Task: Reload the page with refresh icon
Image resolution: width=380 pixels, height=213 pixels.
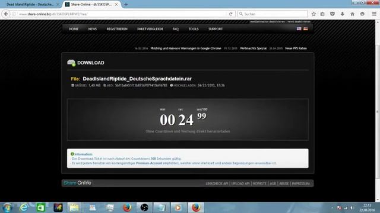Action: click(231, 14)
